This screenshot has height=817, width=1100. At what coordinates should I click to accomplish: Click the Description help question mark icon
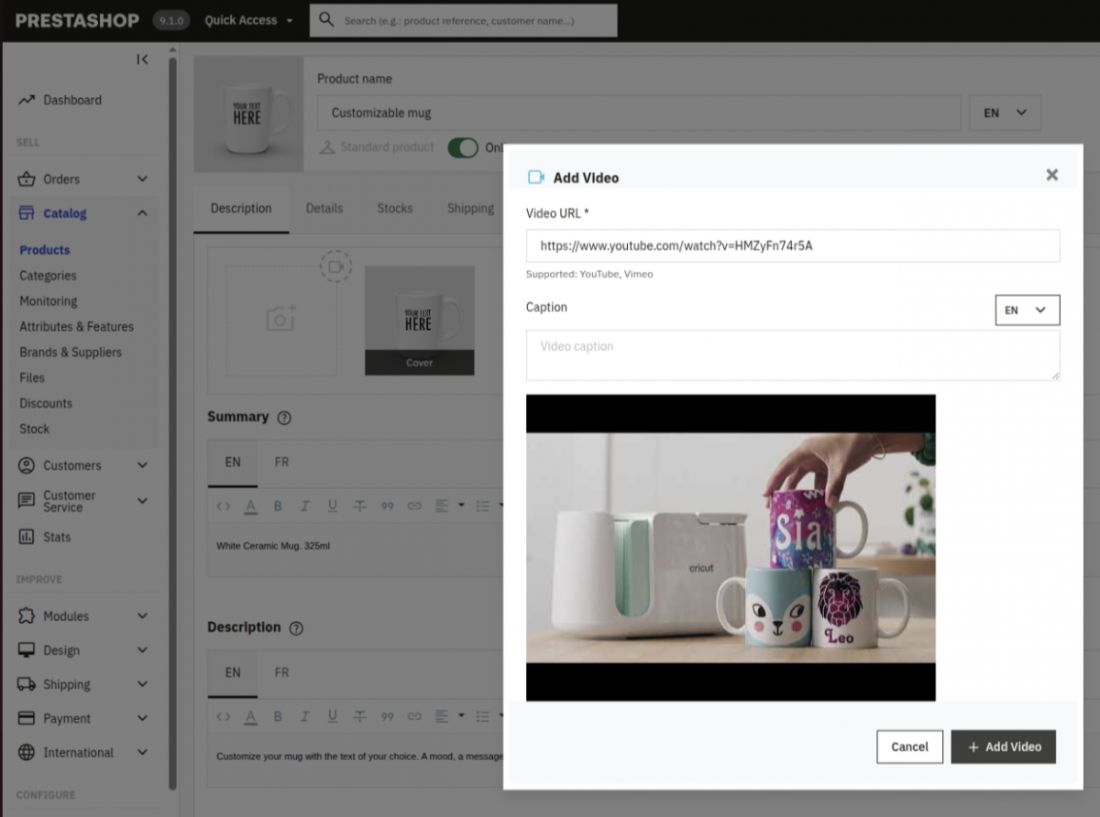click(296, 628)
